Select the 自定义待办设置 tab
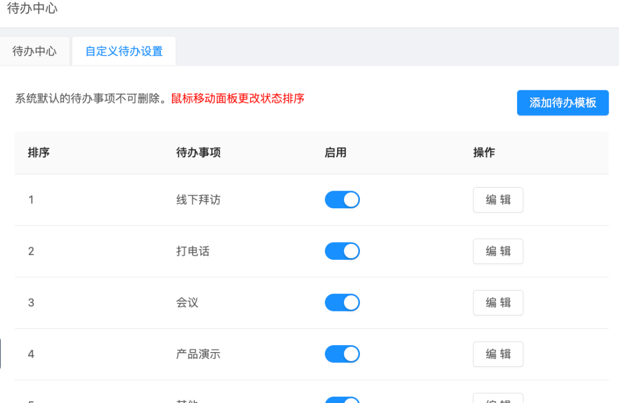 pyautogui.click(x=124, y=51)
